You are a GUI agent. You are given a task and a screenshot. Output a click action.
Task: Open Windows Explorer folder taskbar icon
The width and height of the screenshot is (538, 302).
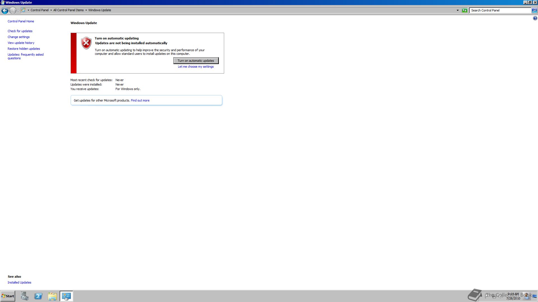(x=52, y=296)
